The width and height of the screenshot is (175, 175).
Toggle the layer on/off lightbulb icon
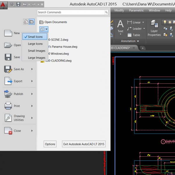tap(165, 22)
